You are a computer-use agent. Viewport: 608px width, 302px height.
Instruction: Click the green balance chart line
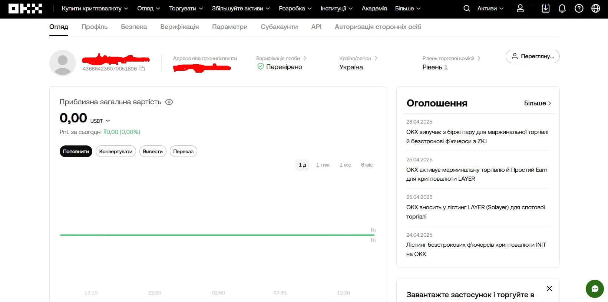tap(217, 235)
